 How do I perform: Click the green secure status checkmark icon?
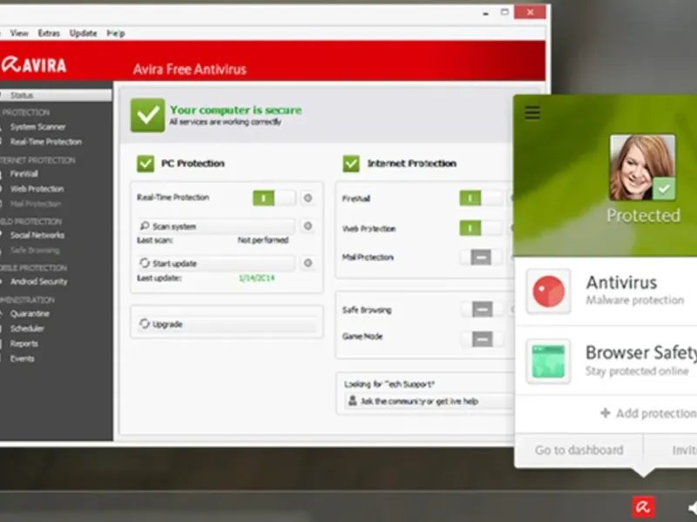147,115
